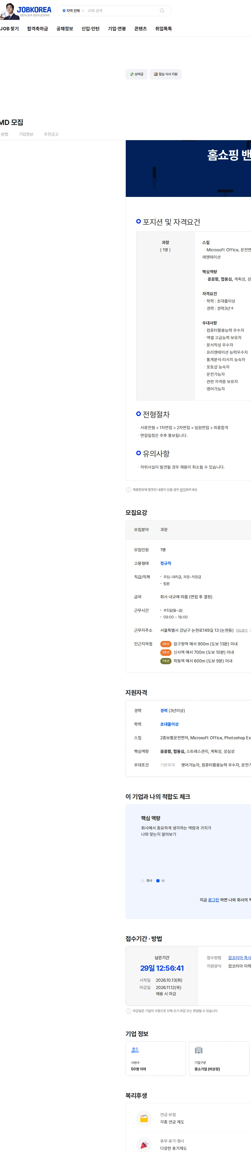Click the 점심 식사 지원 benefit tag
This screenshot has height=1153, width=251.
pos(166,74)
